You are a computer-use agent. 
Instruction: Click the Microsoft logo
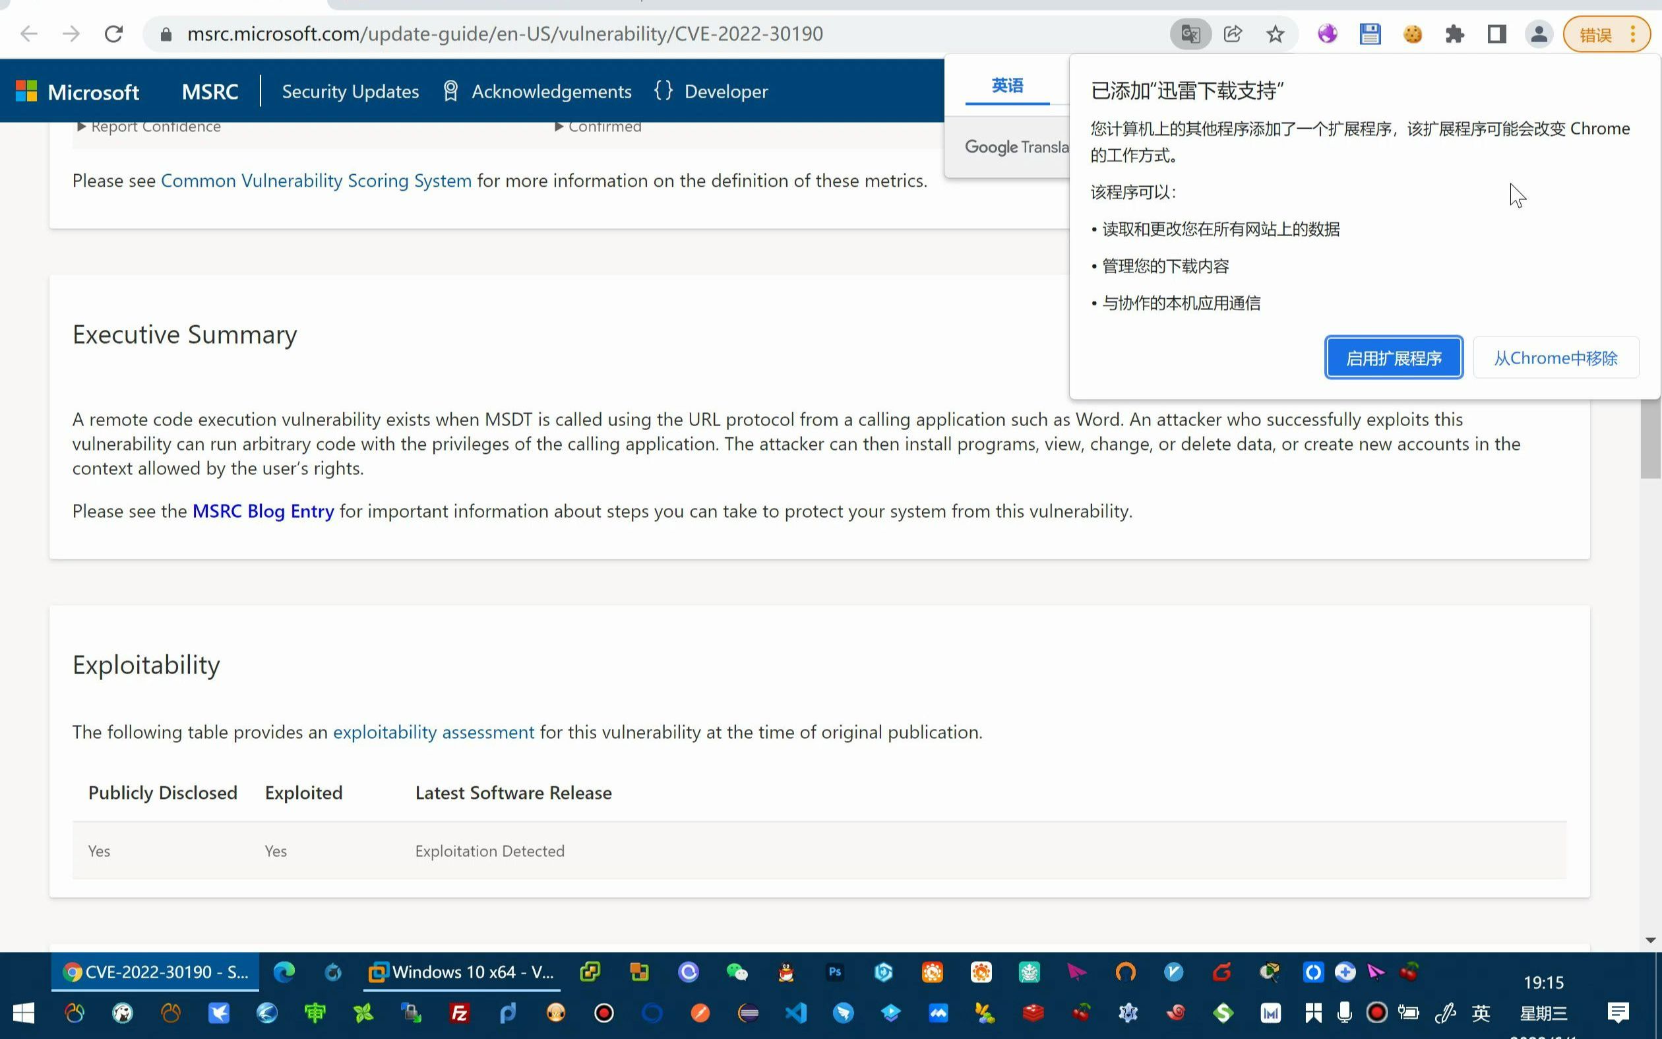(77, 92)
